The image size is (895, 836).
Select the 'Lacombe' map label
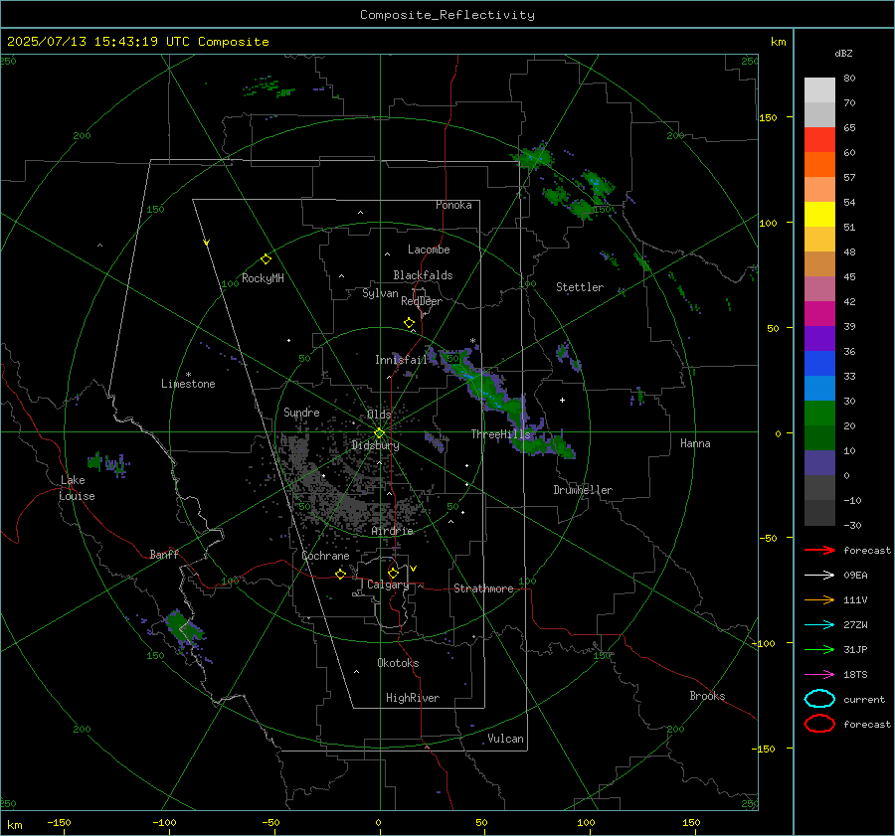point(429,250)
